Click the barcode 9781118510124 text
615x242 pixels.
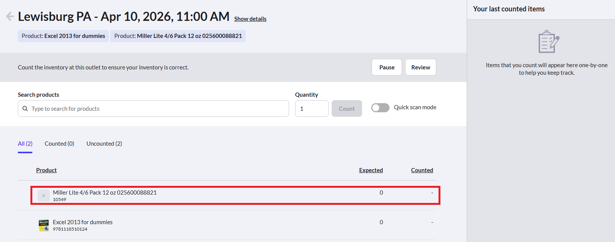tap(70, 229)
